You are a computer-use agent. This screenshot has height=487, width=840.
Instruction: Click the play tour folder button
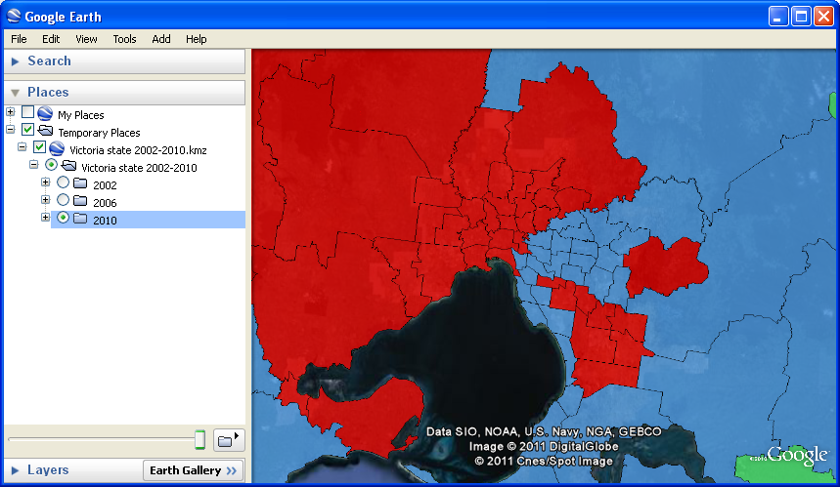[229, 440]
